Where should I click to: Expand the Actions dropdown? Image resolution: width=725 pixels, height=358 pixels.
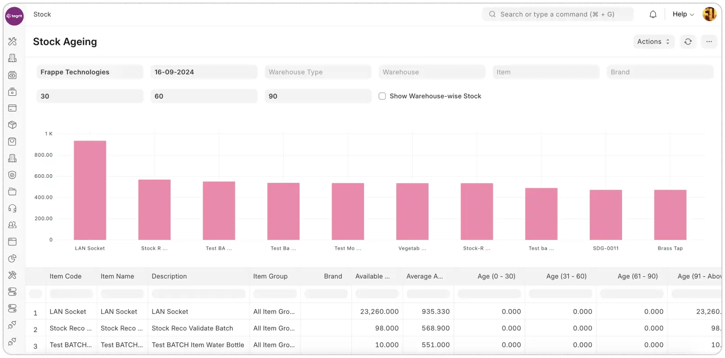point(653,42)
